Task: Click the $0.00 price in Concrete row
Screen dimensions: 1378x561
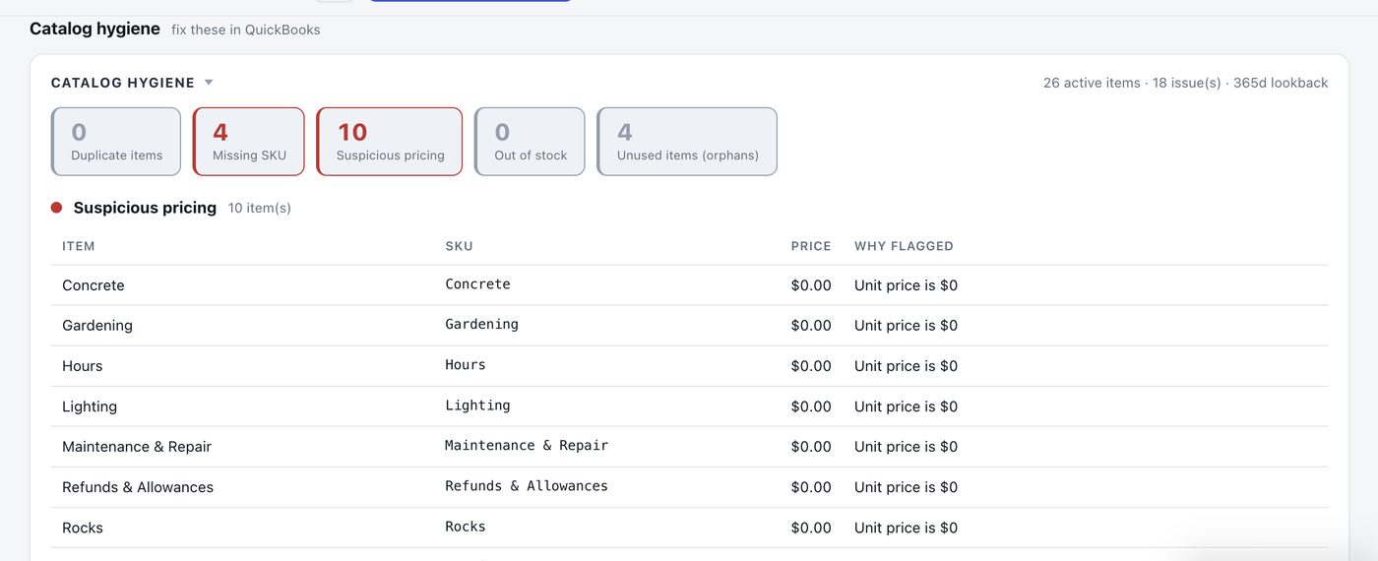Action: [x=811, y=285]
